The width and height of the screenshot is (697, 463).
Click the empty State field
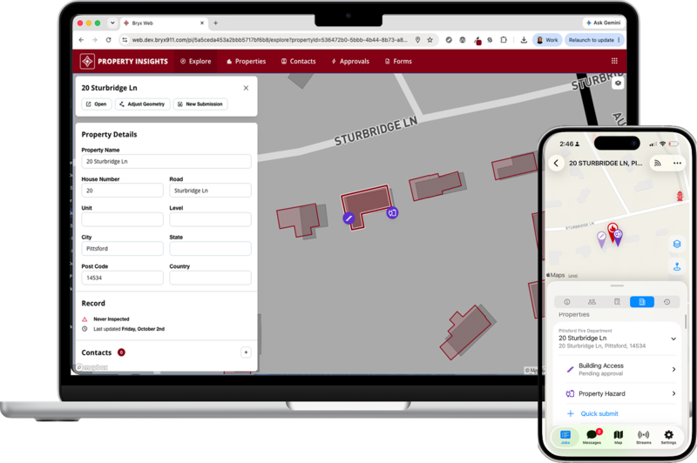click(x=210, y=249)
